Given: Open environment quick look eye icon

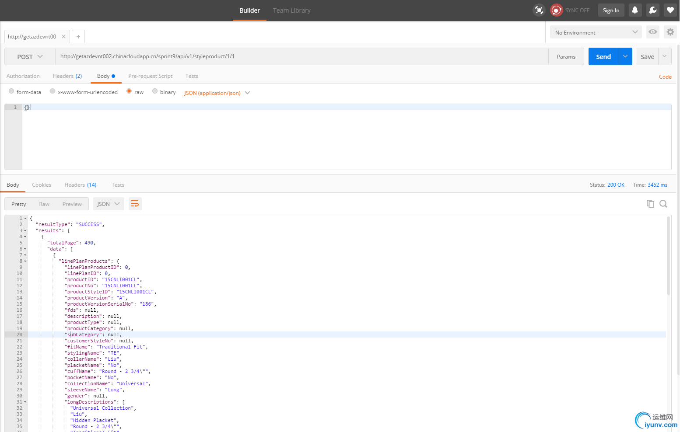Looking at the screenshot, I should 652,32.
